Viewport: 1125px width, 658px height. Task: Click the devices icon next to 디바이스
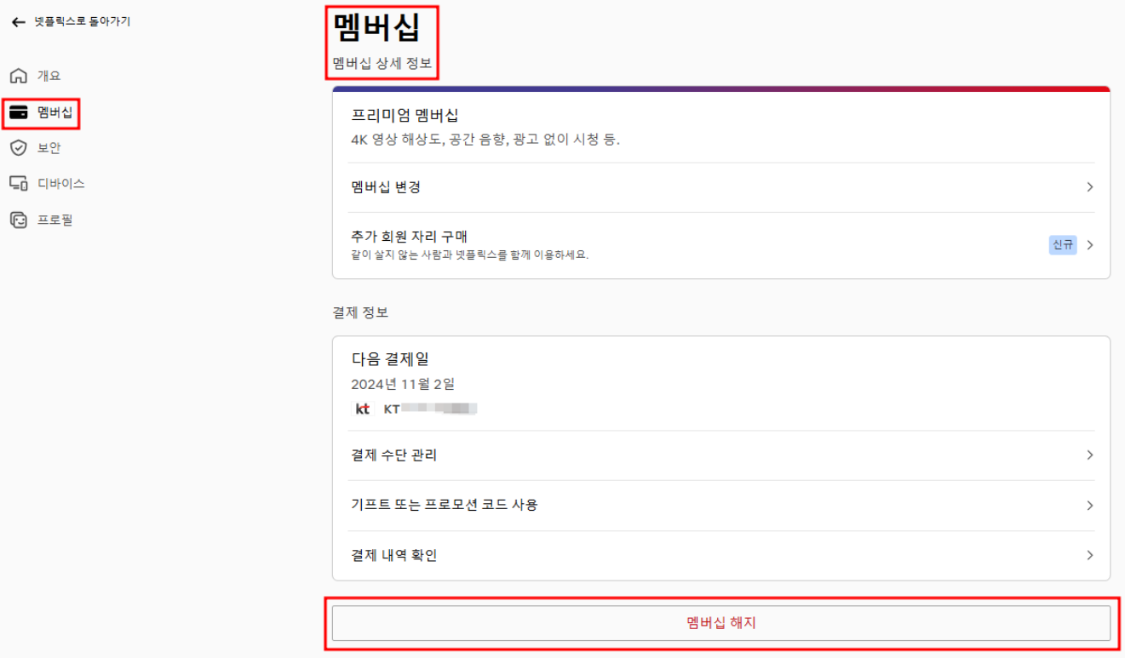point(18,184)
